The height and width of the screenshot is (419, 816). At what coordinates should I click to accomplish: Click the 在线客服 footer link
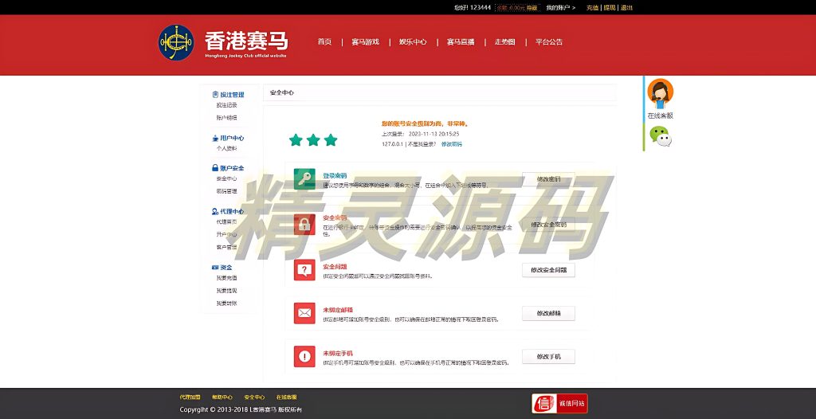[286, 397]
